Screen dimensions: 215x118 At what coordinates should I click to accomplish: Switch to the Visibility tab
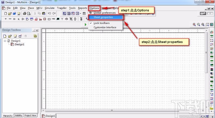[x=19, y=115]
